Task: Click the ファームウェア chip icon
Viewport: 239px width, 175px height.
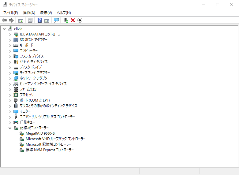Action: point(16,89)
